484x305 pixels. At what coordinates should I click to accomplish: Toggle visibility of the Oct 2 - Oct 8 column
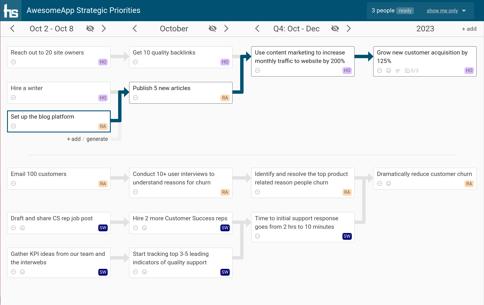90,29
